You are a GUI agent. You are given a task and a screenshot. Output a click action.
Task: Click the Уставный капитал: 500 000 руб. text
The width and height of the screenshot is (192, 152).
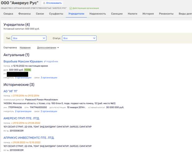pyautogui.click(x=22, y=29)
